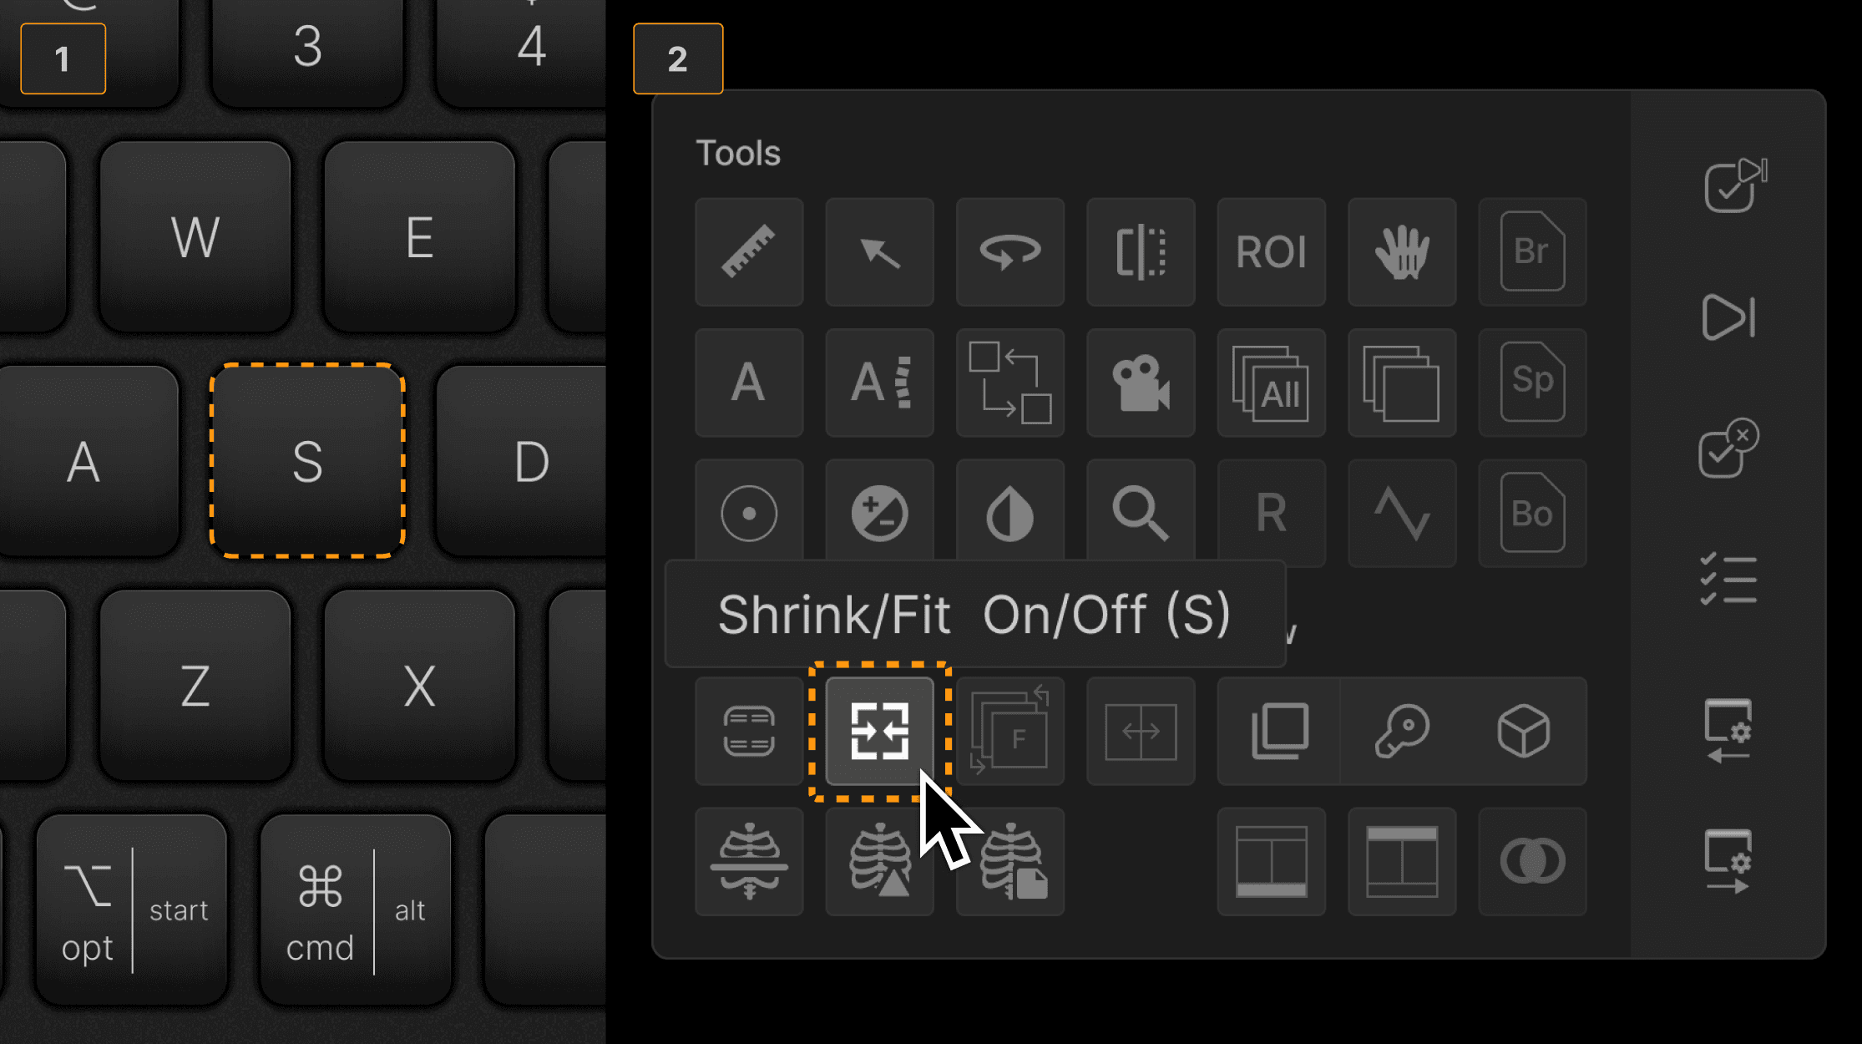Toggle Shrink/Fit On/Off button
The height and width of the screenshot is (1044, 1862).
879,731
